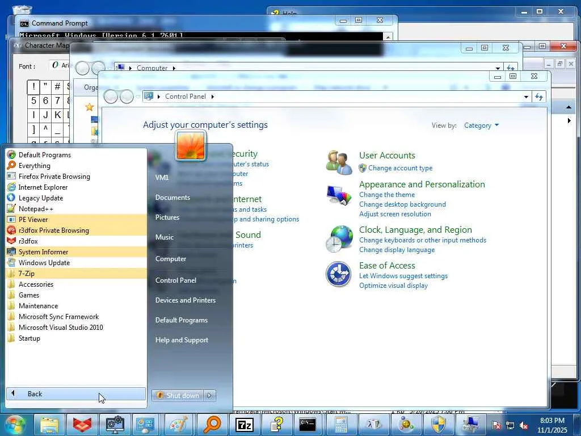581x436 pixels.
Task: Click the muted volume tray icon
Action: click(x=524, y=426)
